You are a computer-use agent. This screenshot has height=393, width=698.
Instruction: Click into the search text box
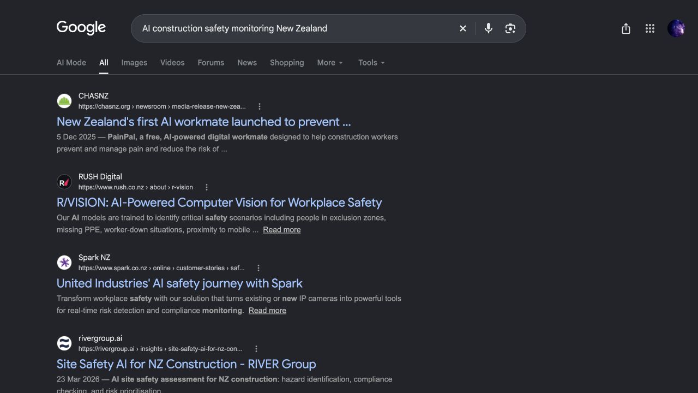294,28
